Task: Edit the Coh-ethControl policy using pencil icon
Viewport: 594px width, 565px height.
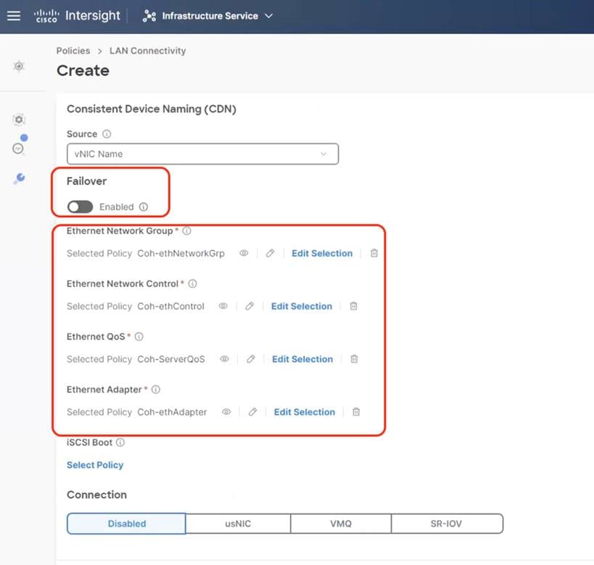Action: pos(249,306)
